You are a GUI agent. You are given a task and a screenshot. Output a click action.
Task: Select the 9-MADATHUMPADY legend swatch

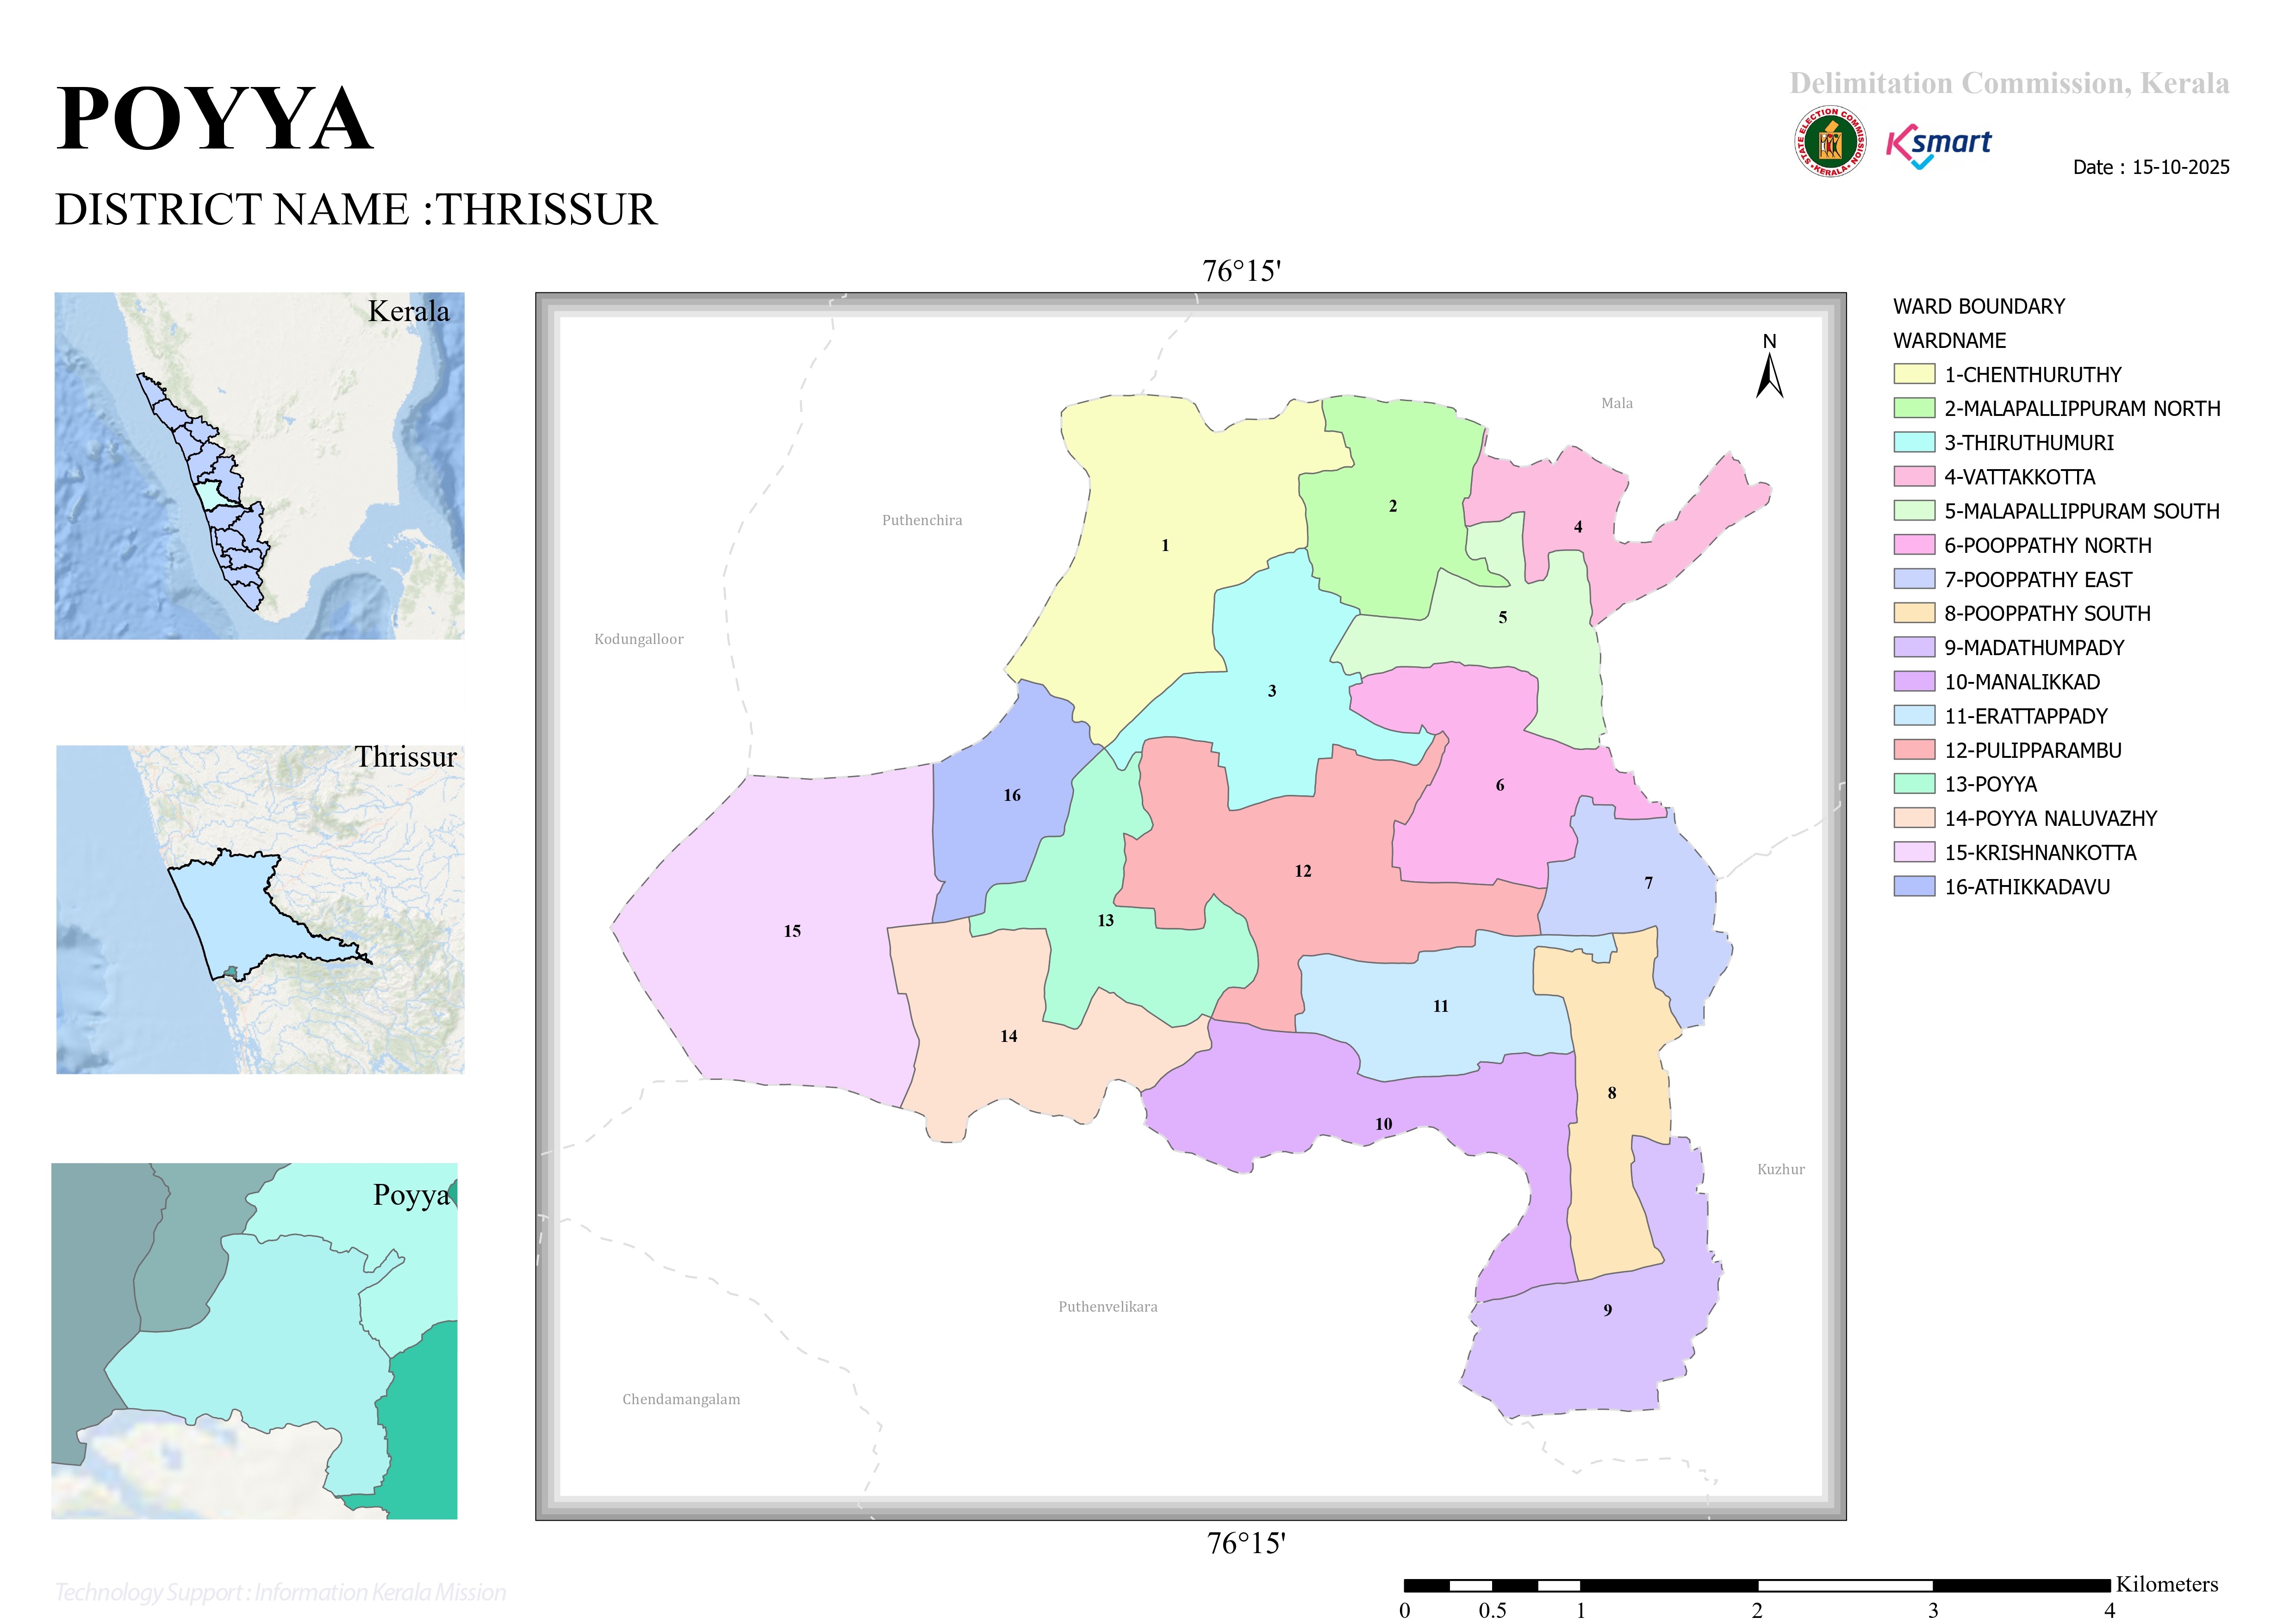coord(1914,647)
